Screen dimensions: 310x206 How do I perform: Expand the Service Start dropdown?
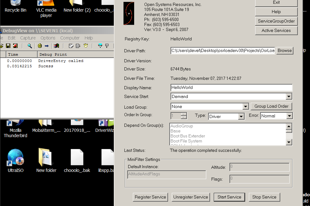point(289,96)
